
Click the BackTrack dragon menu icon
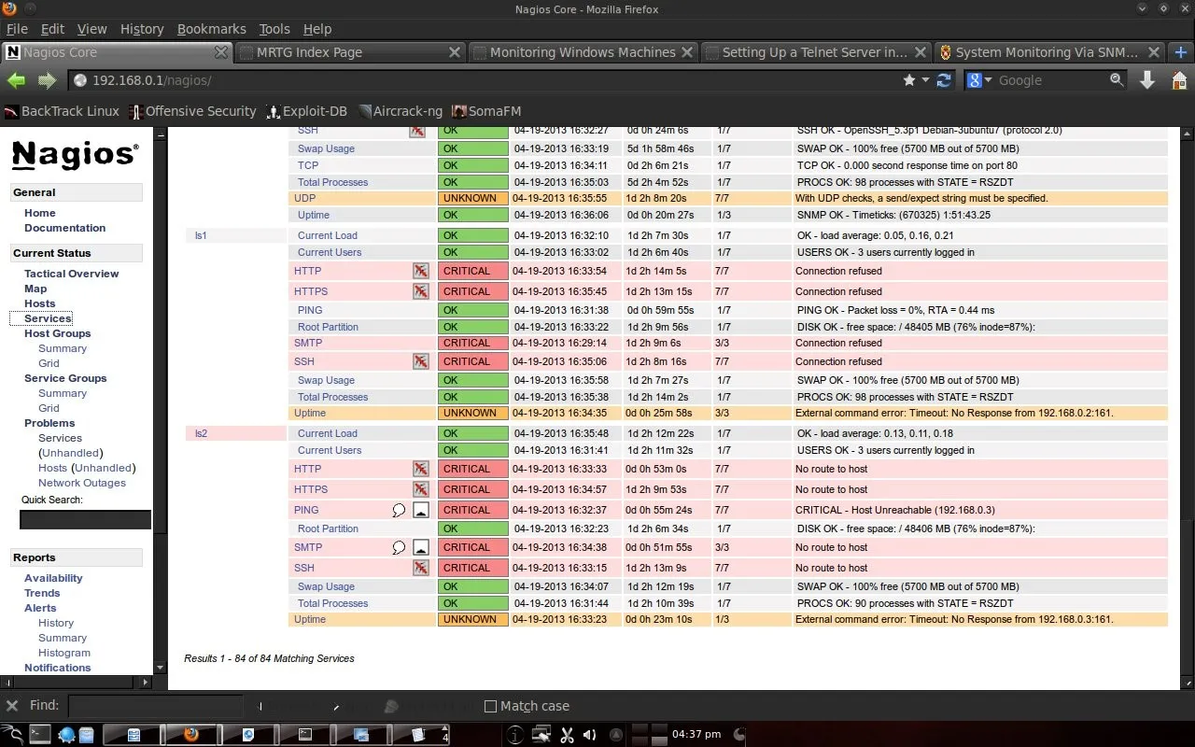pyautogui.click(x=12, y=735)
